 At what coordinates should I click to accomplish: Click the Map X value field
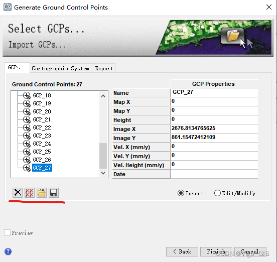(x=214, y=101)
